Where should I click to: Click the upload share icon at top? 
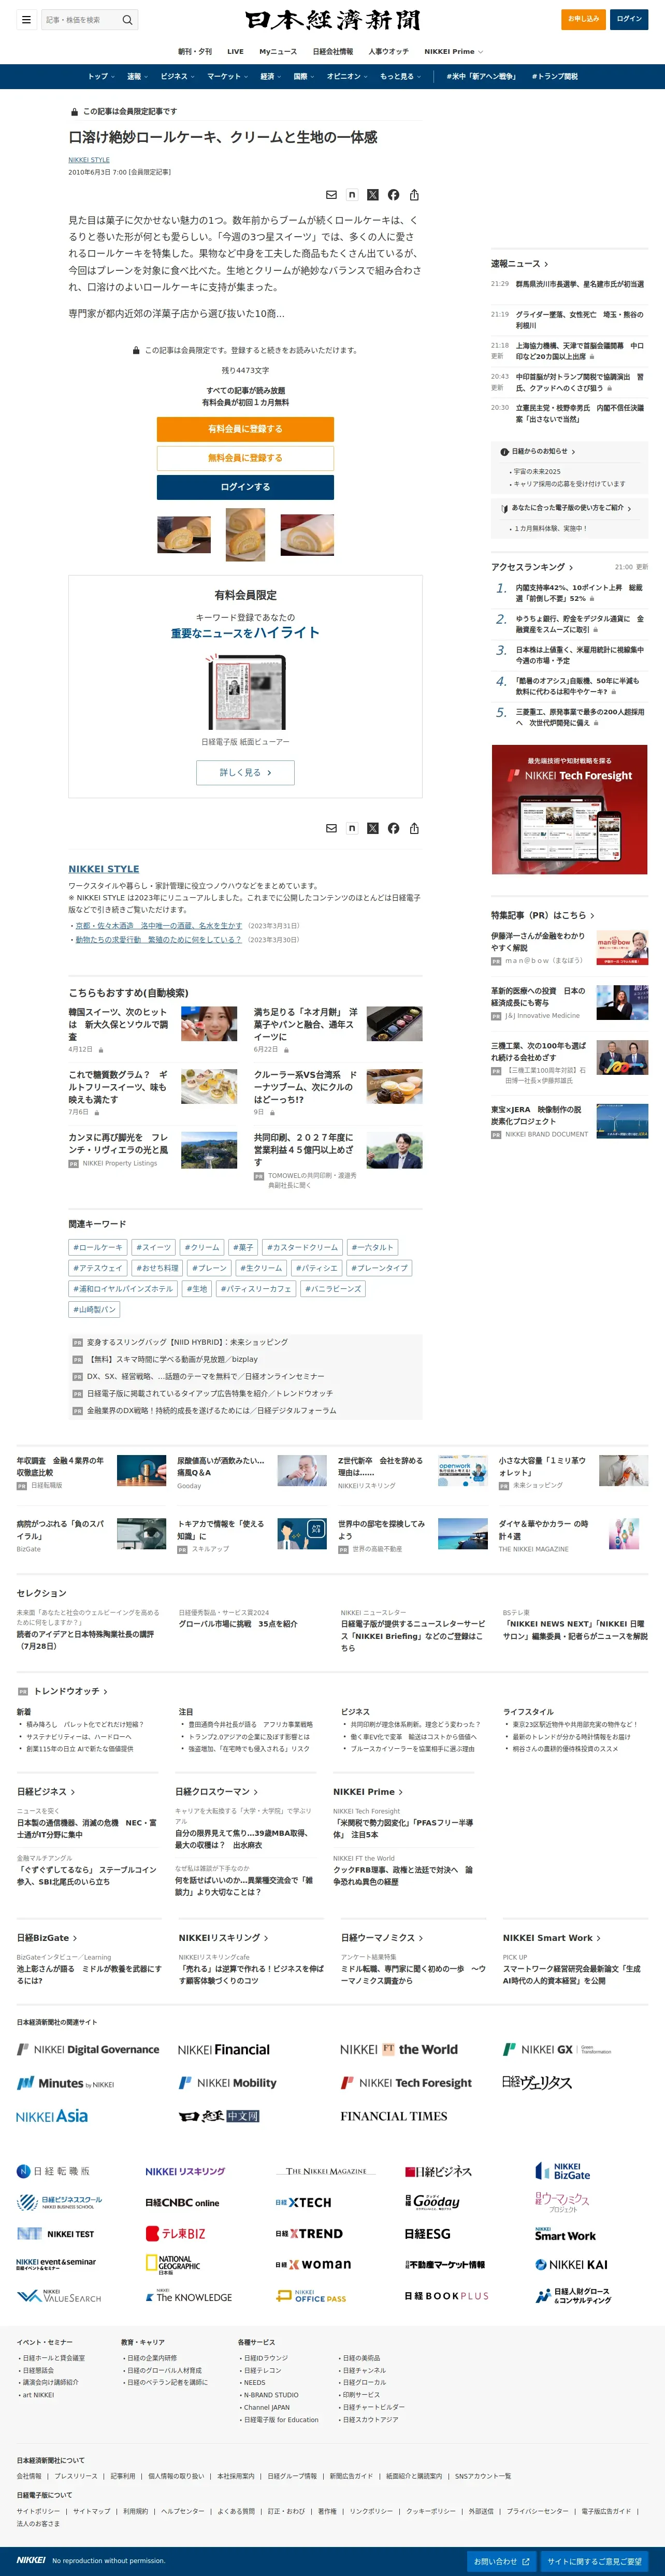[414, 195]
